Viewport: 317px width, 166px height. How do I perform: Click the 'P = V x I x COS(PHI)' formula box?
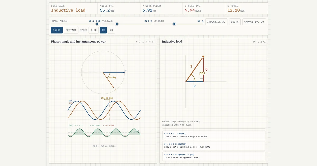point(213,135)
